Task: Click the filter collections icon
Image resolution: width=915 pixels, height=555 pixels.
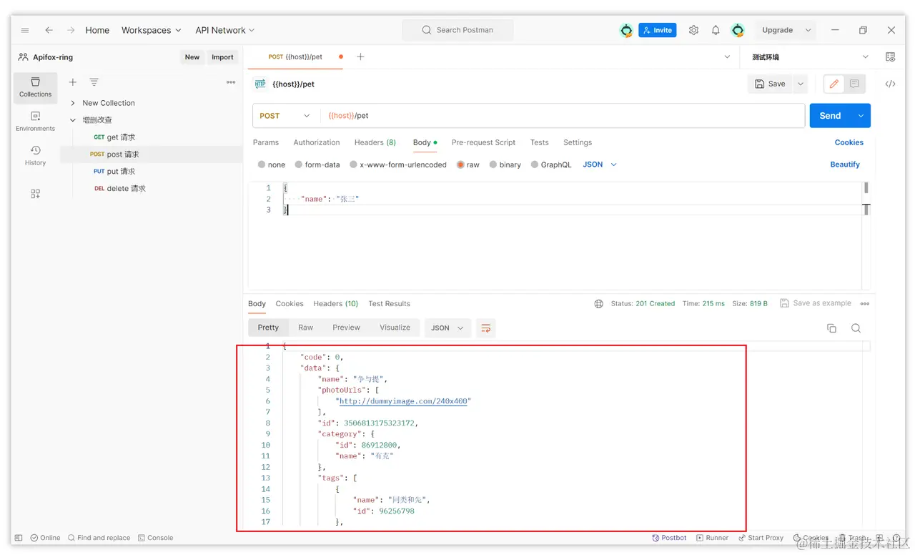Action: (x=94, y=82)
